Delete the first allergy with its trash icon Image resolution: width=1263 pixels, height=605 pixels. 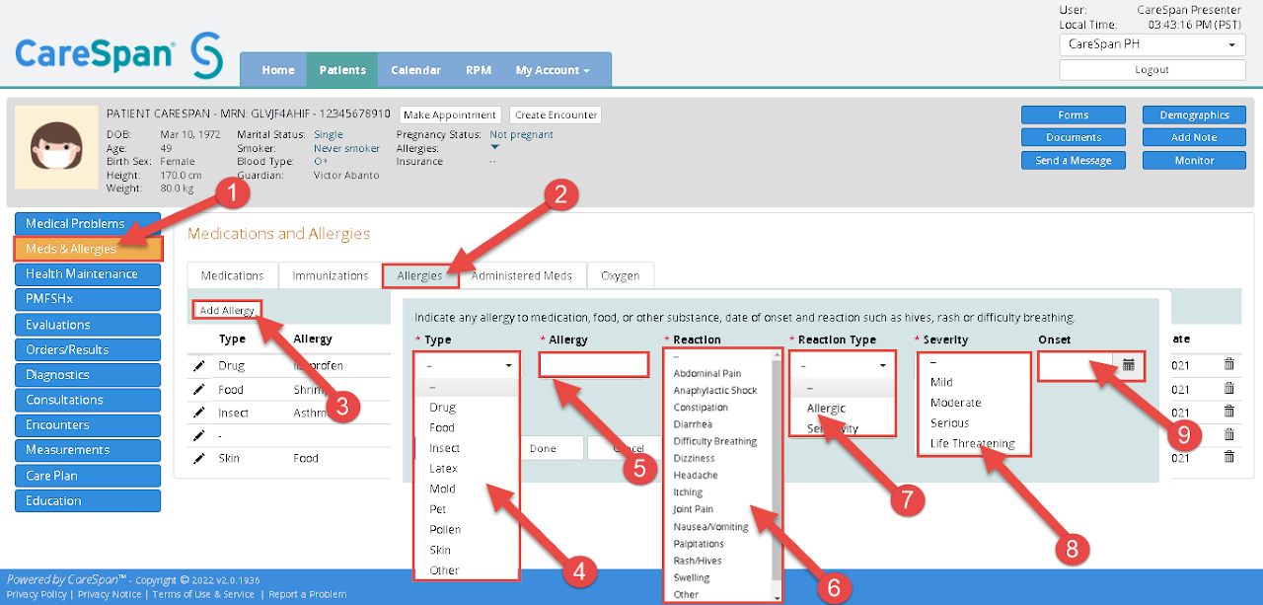(1228, 364)
